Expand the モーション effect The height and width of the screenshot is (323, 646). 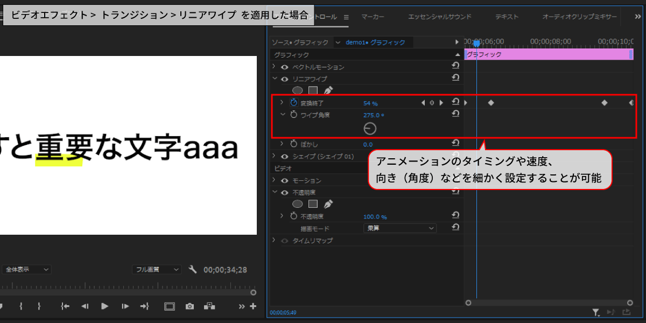[274, 180]
